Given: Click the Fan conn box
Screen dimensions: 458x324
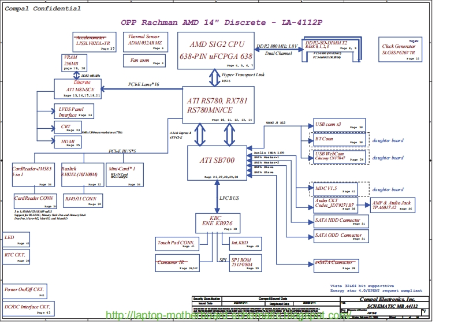Looking at the screenshot, I should (x=145, y=60).
